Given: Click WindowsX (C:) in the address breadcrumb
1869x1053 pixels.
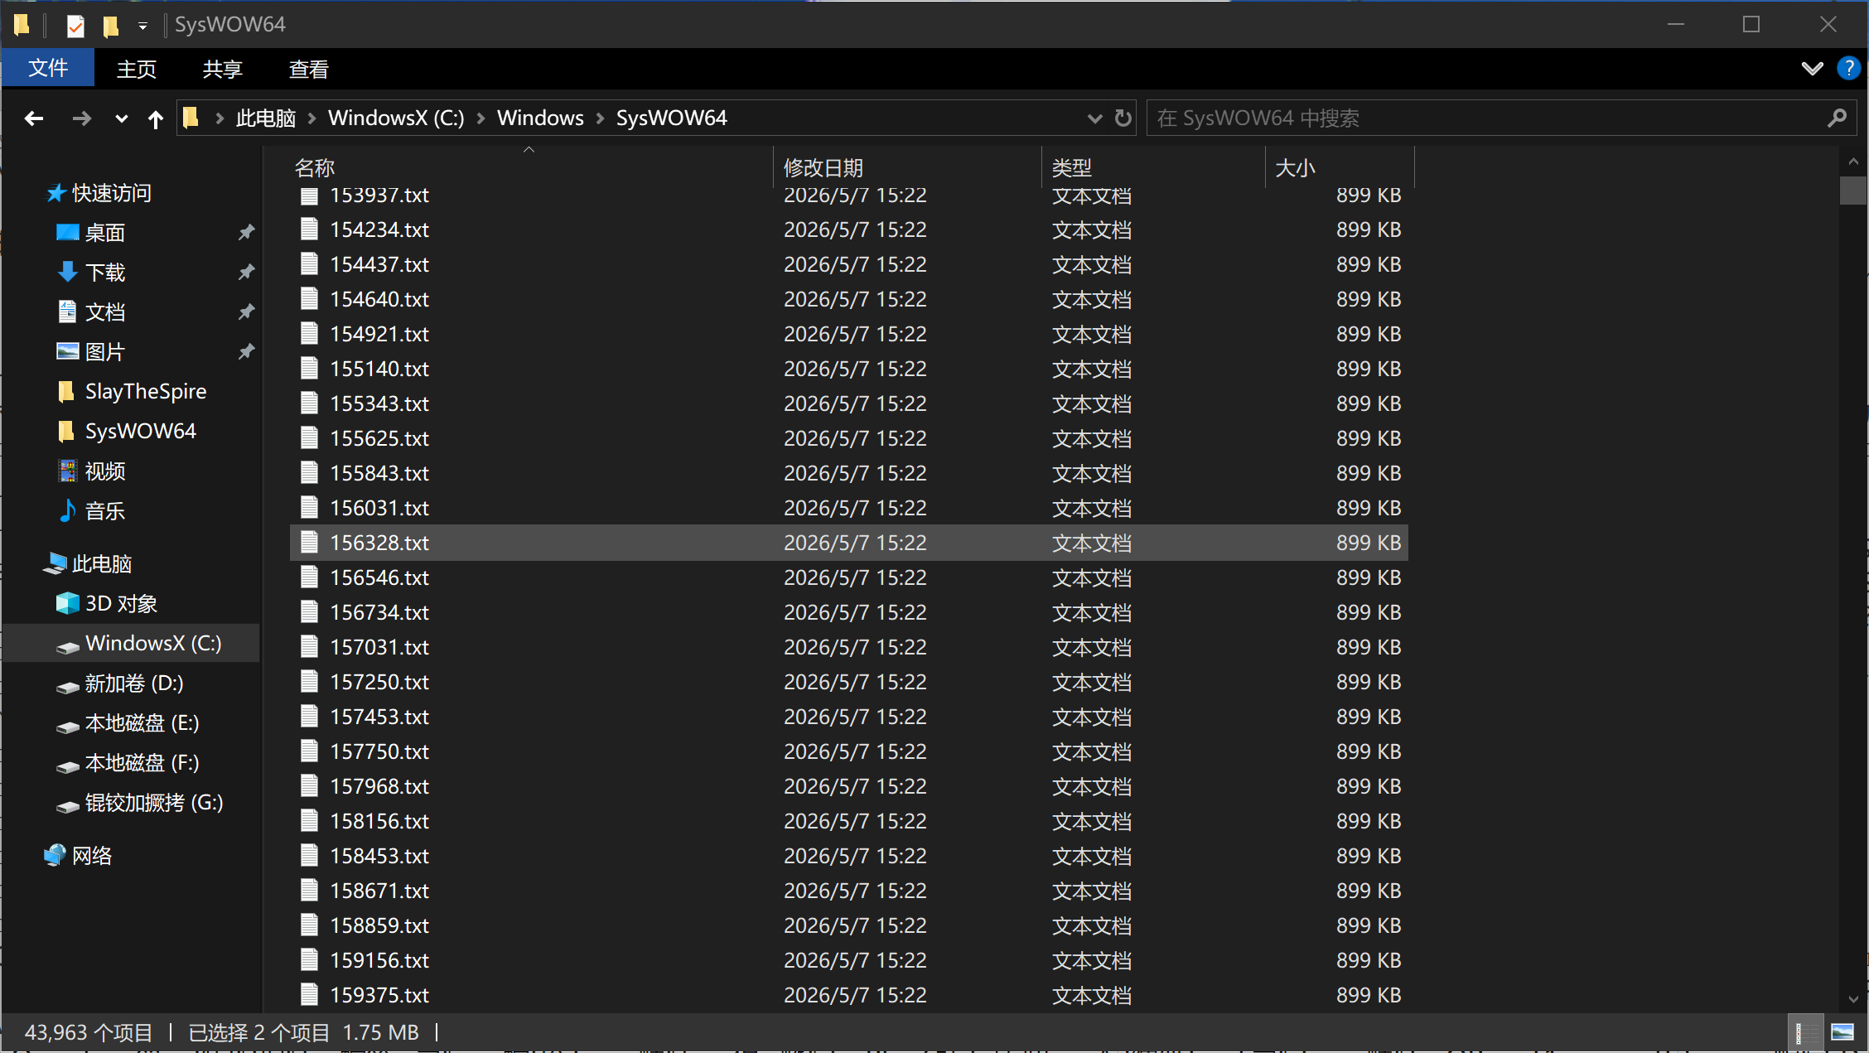Looking at the screenshot, I should (396, 118).
